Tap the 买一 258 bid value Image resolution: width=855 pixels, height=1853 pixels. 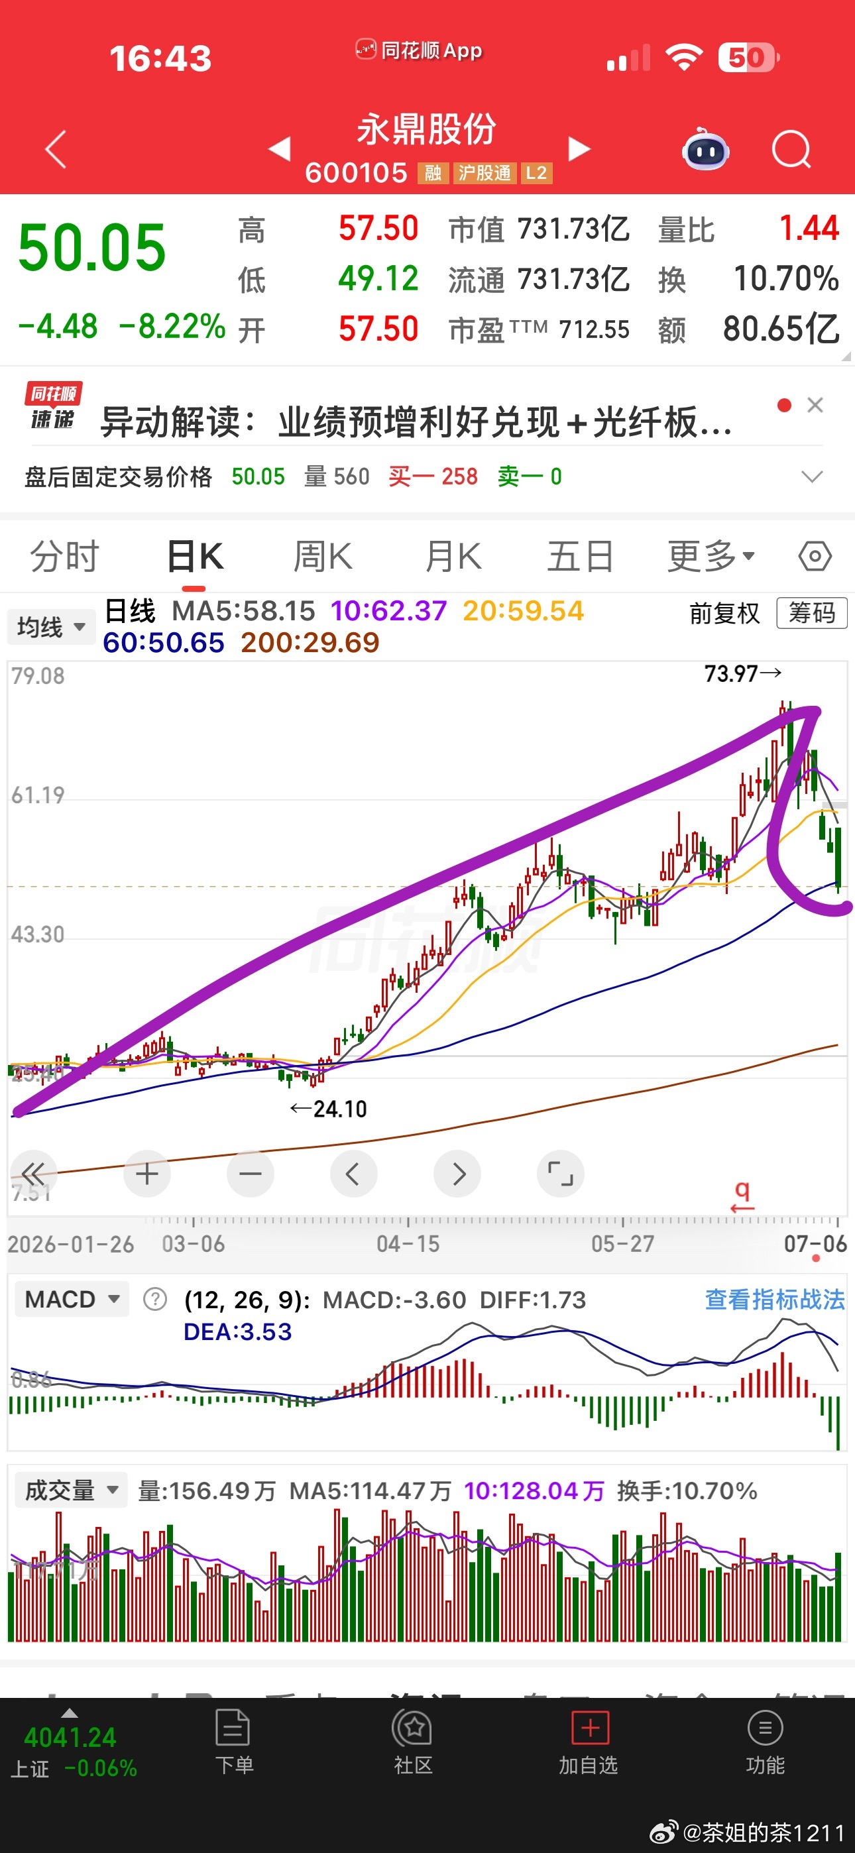point(433,477)
